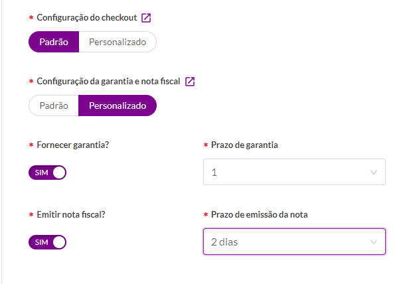Open checkout configuration external link icon

[x=146, y=18]
